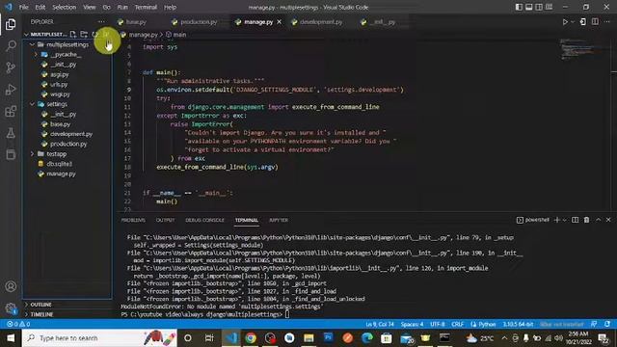Click the errors and warnings status item
Image resolution: width=617 pixels, height=347 pixels.
[18, 324]
